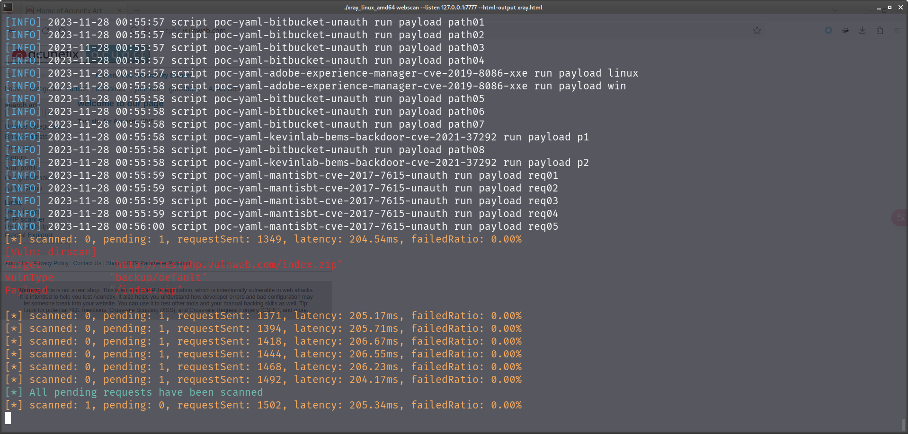Screen dimensions: 908x434
Task: Click the 'bitbucket-unauth run payload path07' log line
Action: pyautogui.click(x=245, y=124)
